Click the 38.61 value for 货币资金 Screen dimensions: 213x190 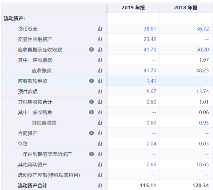pos(150,29)
